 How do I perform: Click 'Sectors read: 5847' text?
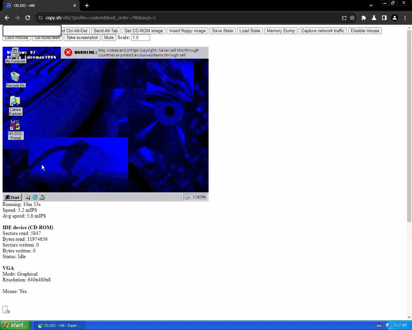[x=22, y=233]
